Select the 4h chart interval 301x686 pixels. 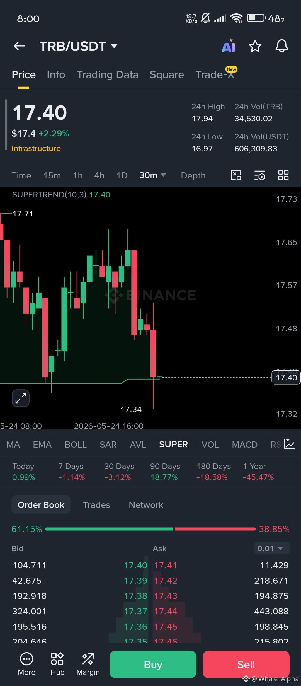click(99, 175)
